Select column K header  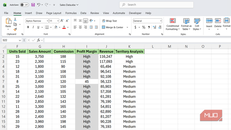point(129,47)
